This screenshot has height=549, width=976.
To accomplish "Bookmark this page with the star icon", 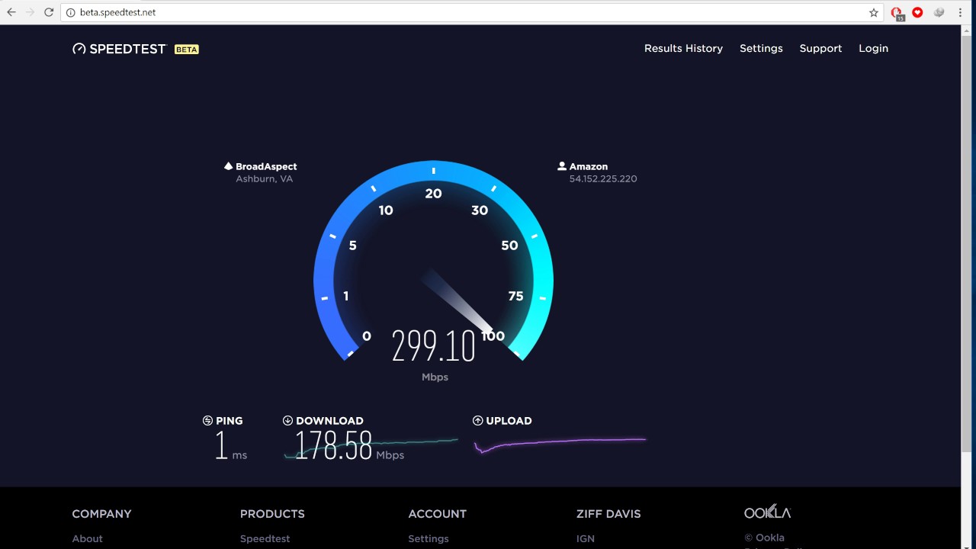I will click(x=874, y=12).
